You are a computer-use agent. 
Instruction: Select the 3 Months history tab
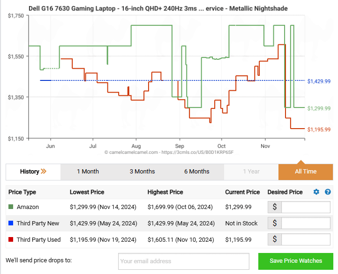(x=142, y=172)
